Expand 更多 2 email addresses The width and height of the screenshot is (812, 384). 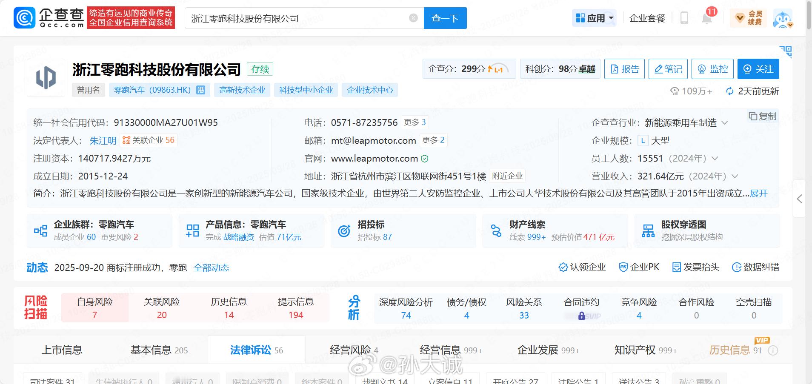433,140
